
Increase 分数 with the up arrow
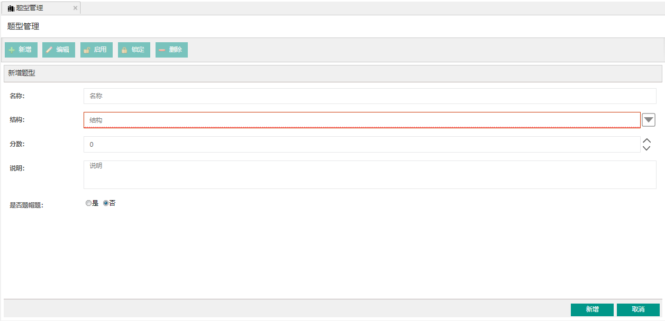[x=646, y=141]
